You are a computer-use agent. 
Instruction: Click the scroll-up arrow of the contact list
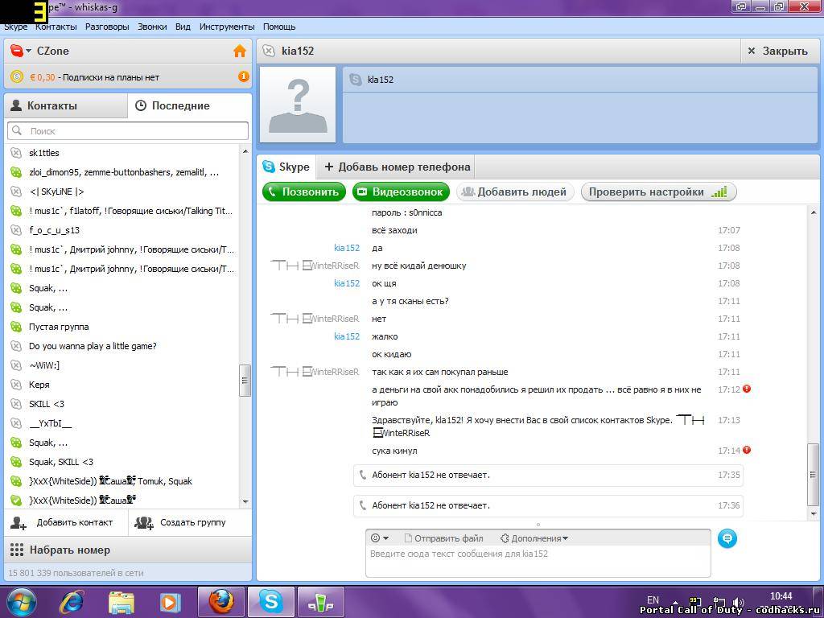[245, 151]
